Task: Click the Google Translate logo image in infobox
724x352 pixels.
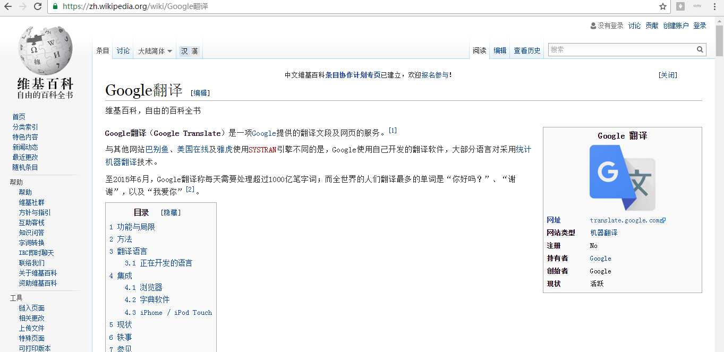Action: (622, 178)
